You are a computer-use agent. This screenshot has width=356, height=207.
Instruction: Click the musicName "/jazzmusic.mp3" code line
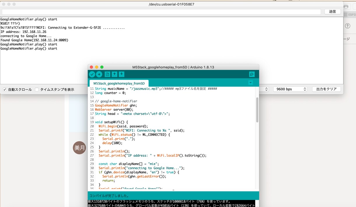click(x=156, y=89)
